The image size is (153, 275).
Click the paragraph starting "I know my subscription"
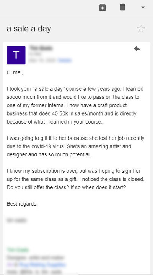point(75,179)
